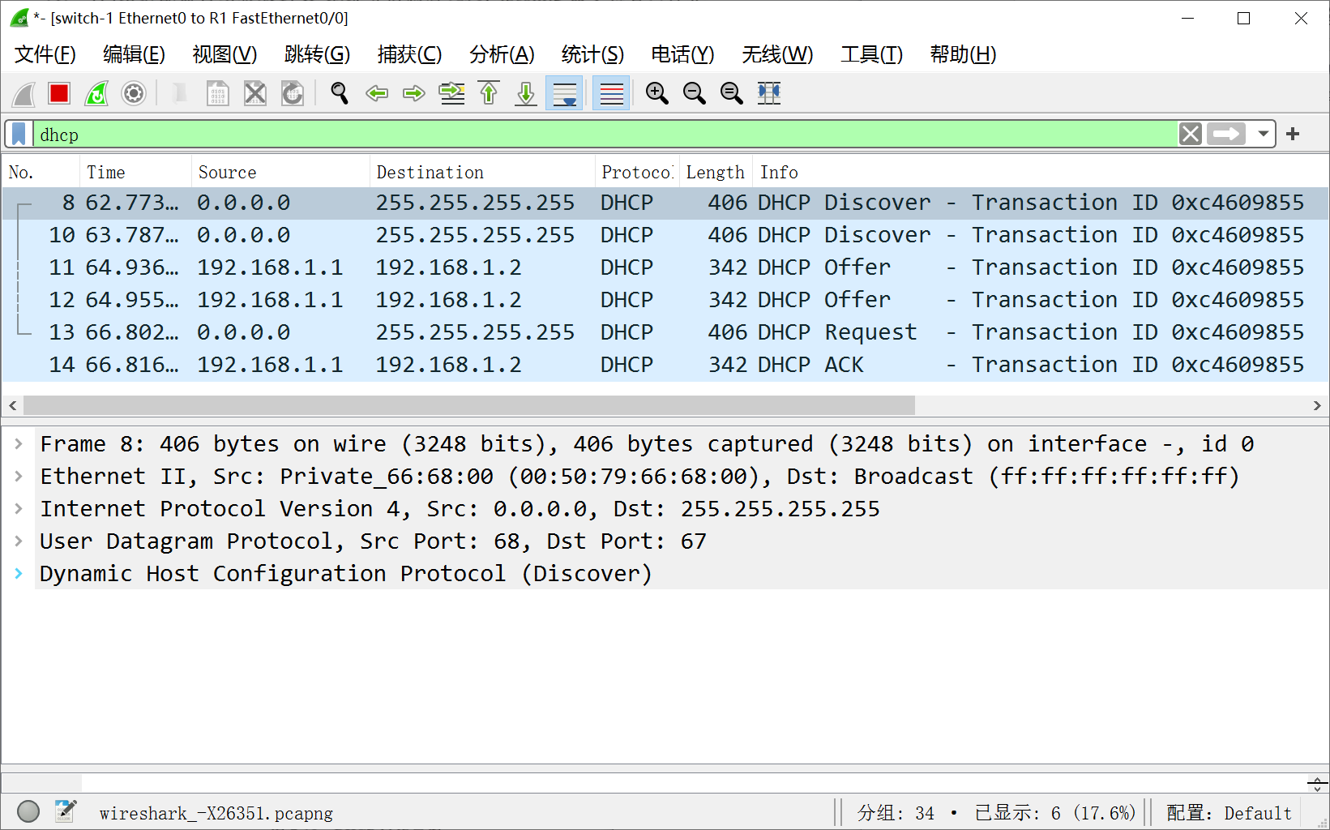Open display filter bookmark icon
Screen dimensions: 1330x830
coord(19,134)
